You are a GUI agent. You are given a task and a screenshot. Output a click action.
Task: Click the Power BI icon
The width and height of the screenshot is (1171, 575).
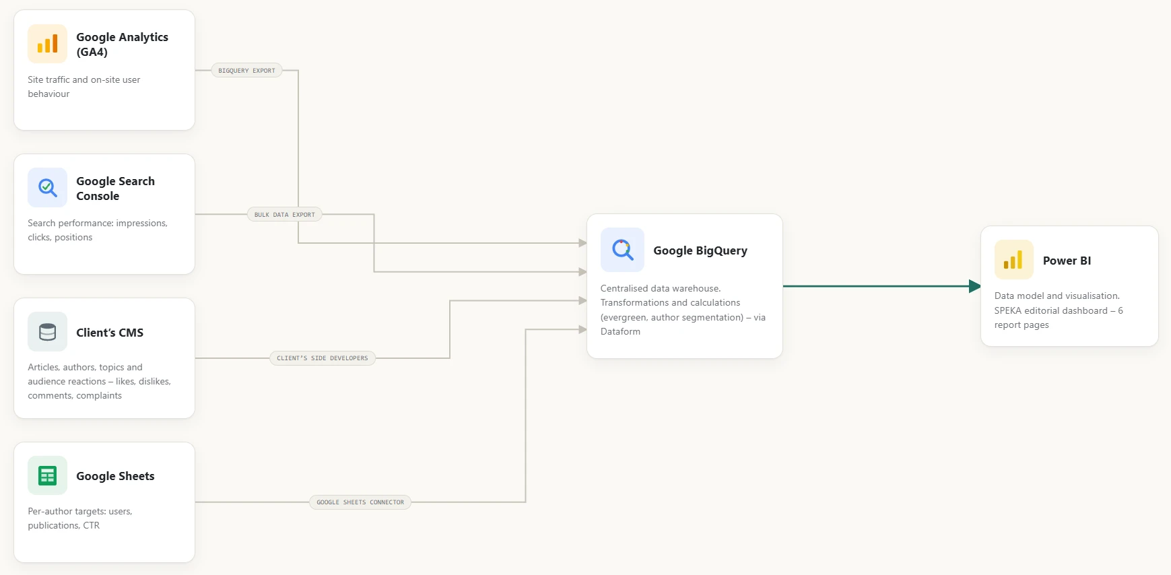1013,260
